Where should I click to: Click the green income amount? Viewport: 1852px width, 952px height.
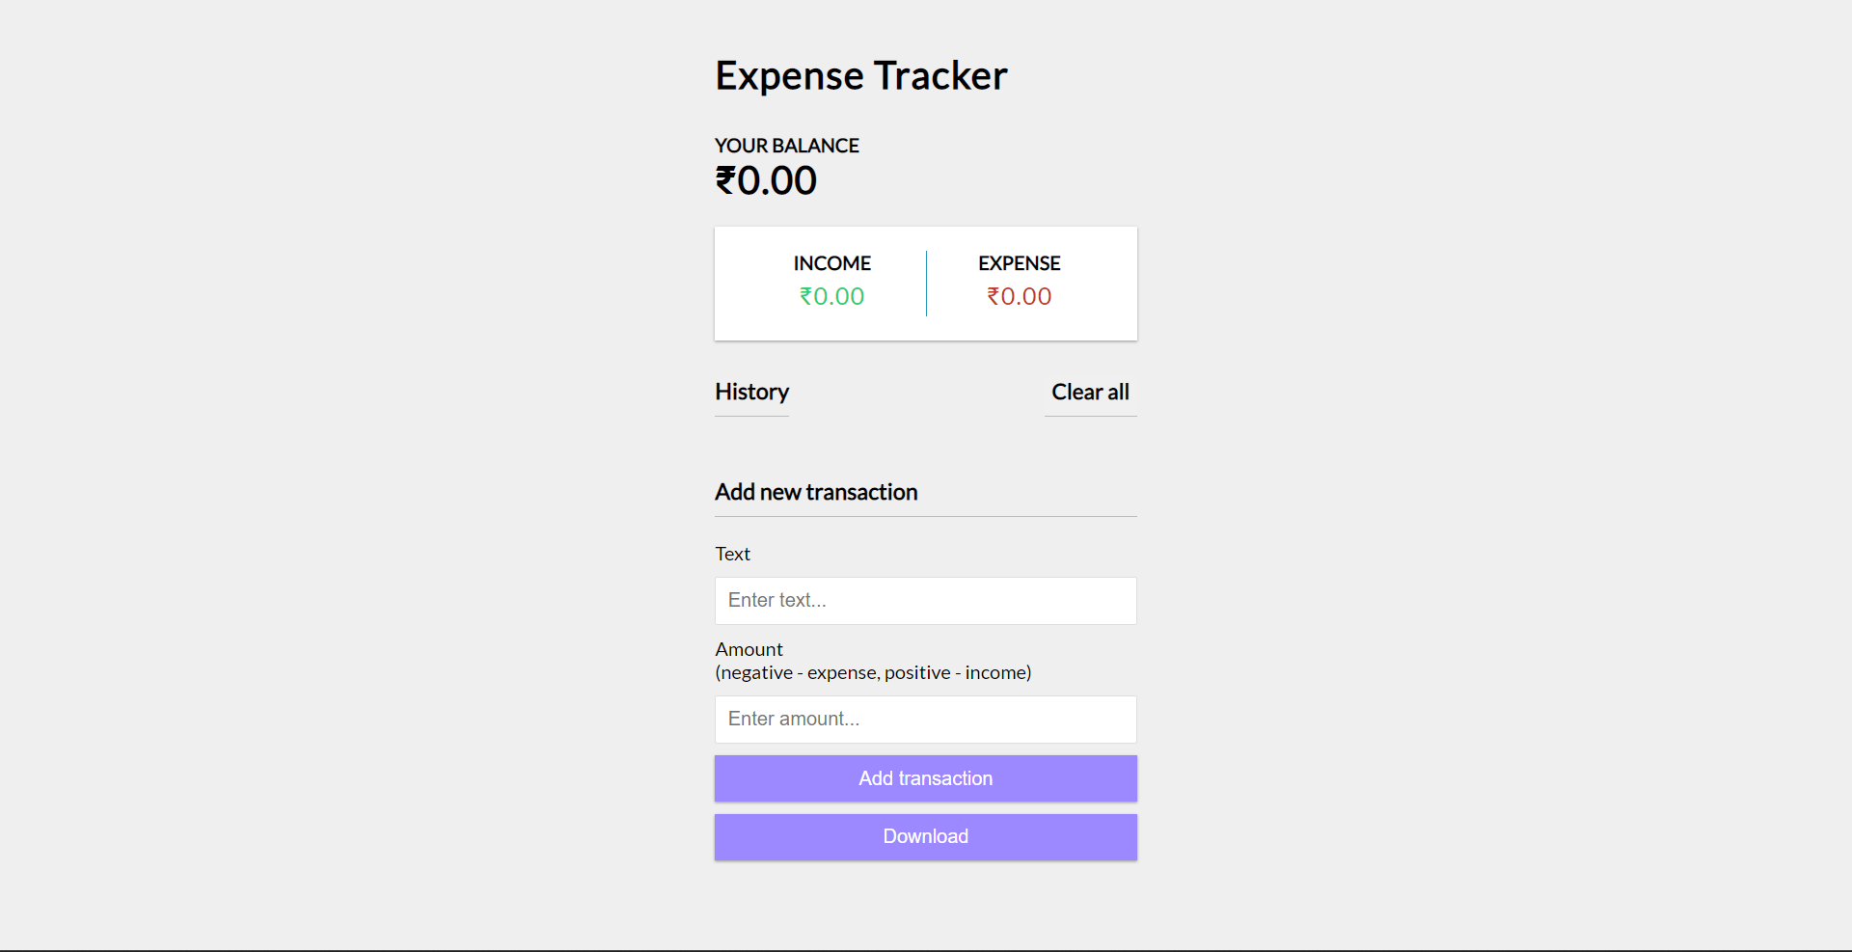point(831,296)
